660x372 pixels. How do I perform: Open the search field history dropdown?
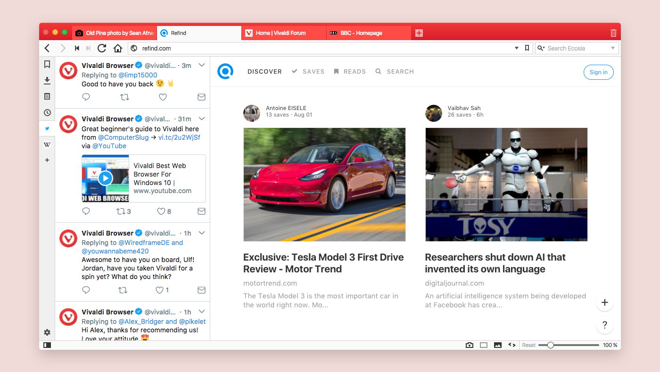[613, 48]
